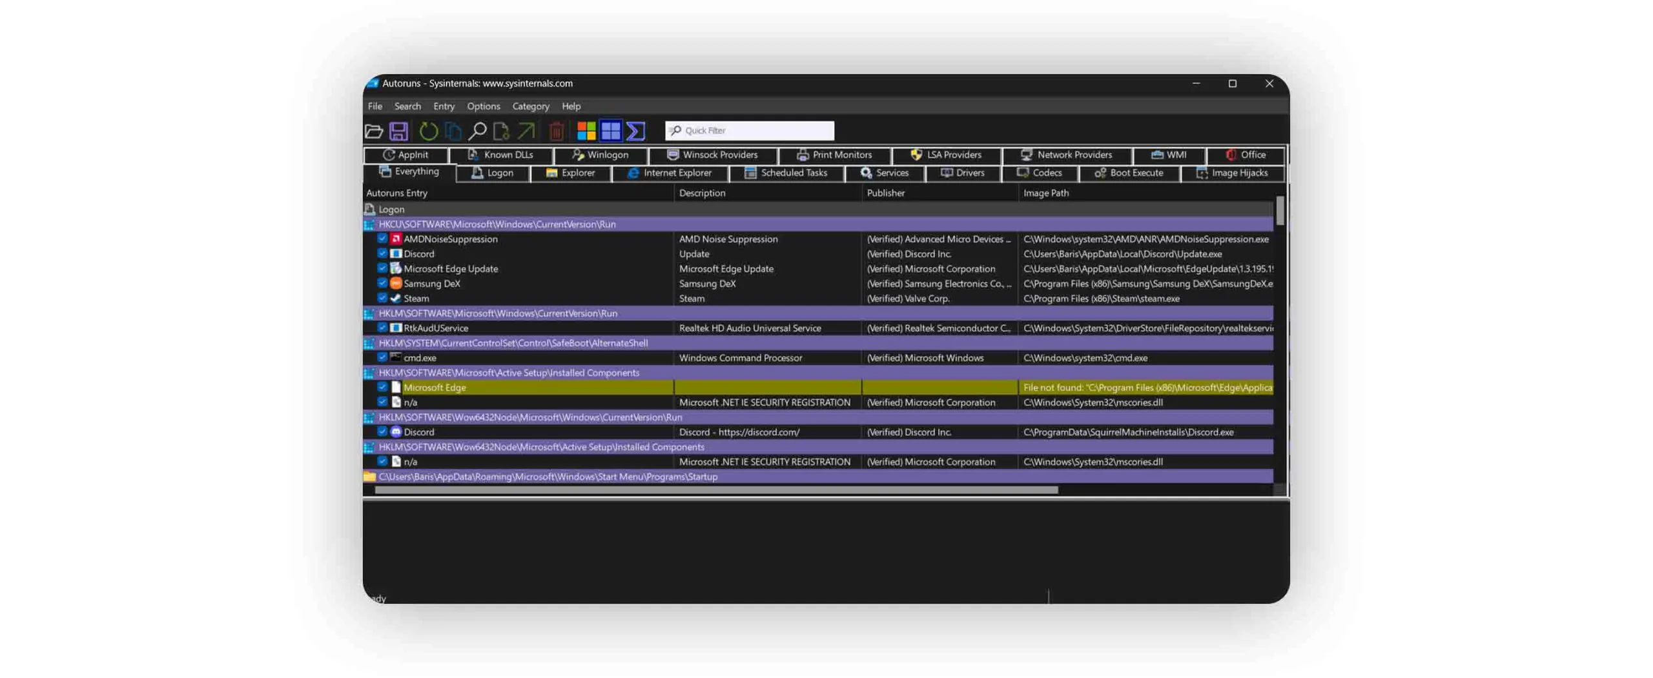Click the toolbar Copy pages icon
The width and height of the screenshot is (1653, 678).
[x=453, y=131]
